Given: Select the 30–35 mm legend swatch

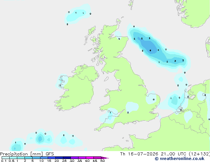Looking at the screenshot, I should point(75,158).
